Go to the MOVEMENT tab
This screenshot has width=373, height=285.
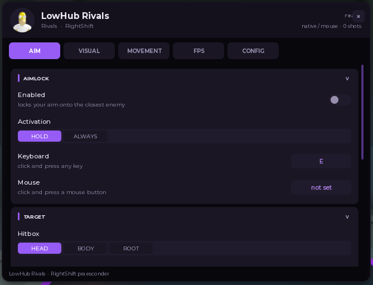[x=144, y=51]
